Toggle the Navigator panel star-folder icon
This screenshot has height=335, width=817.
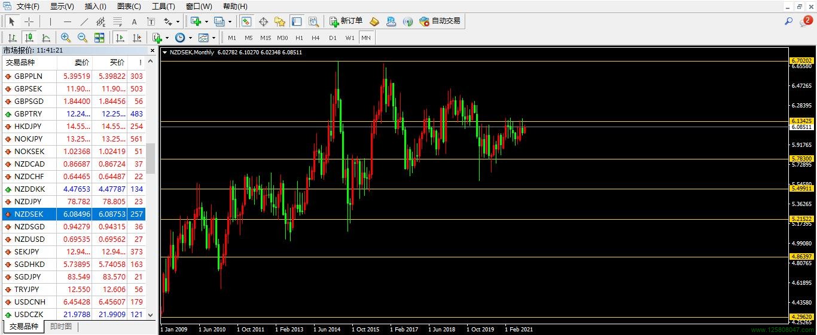(280, 21)
